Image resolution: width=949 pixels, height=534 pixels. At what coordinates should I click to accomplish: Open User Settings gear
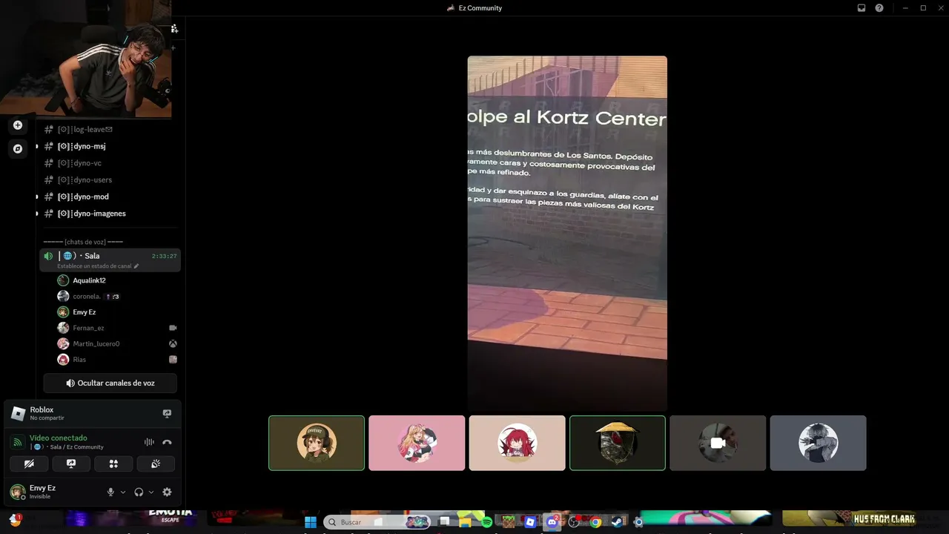click(167, 492)
